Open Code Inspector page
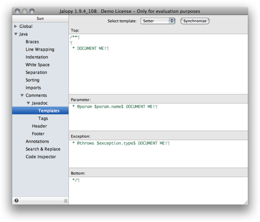Viewport: 260px width, 222px height. [x=41, y=157]
